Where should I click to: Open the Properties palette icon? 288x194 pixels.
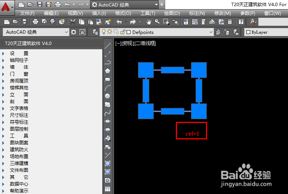186,22
